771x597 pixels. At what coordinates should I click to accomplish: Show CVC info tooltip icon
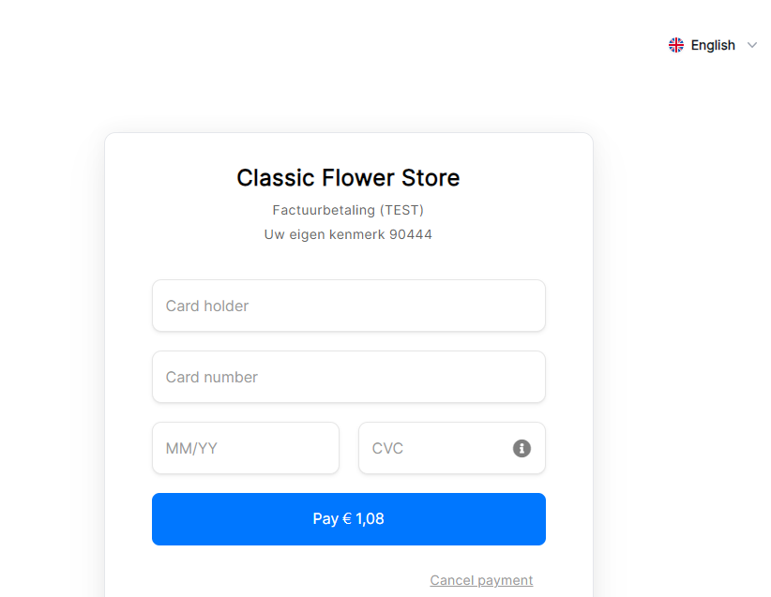(522, 448)
